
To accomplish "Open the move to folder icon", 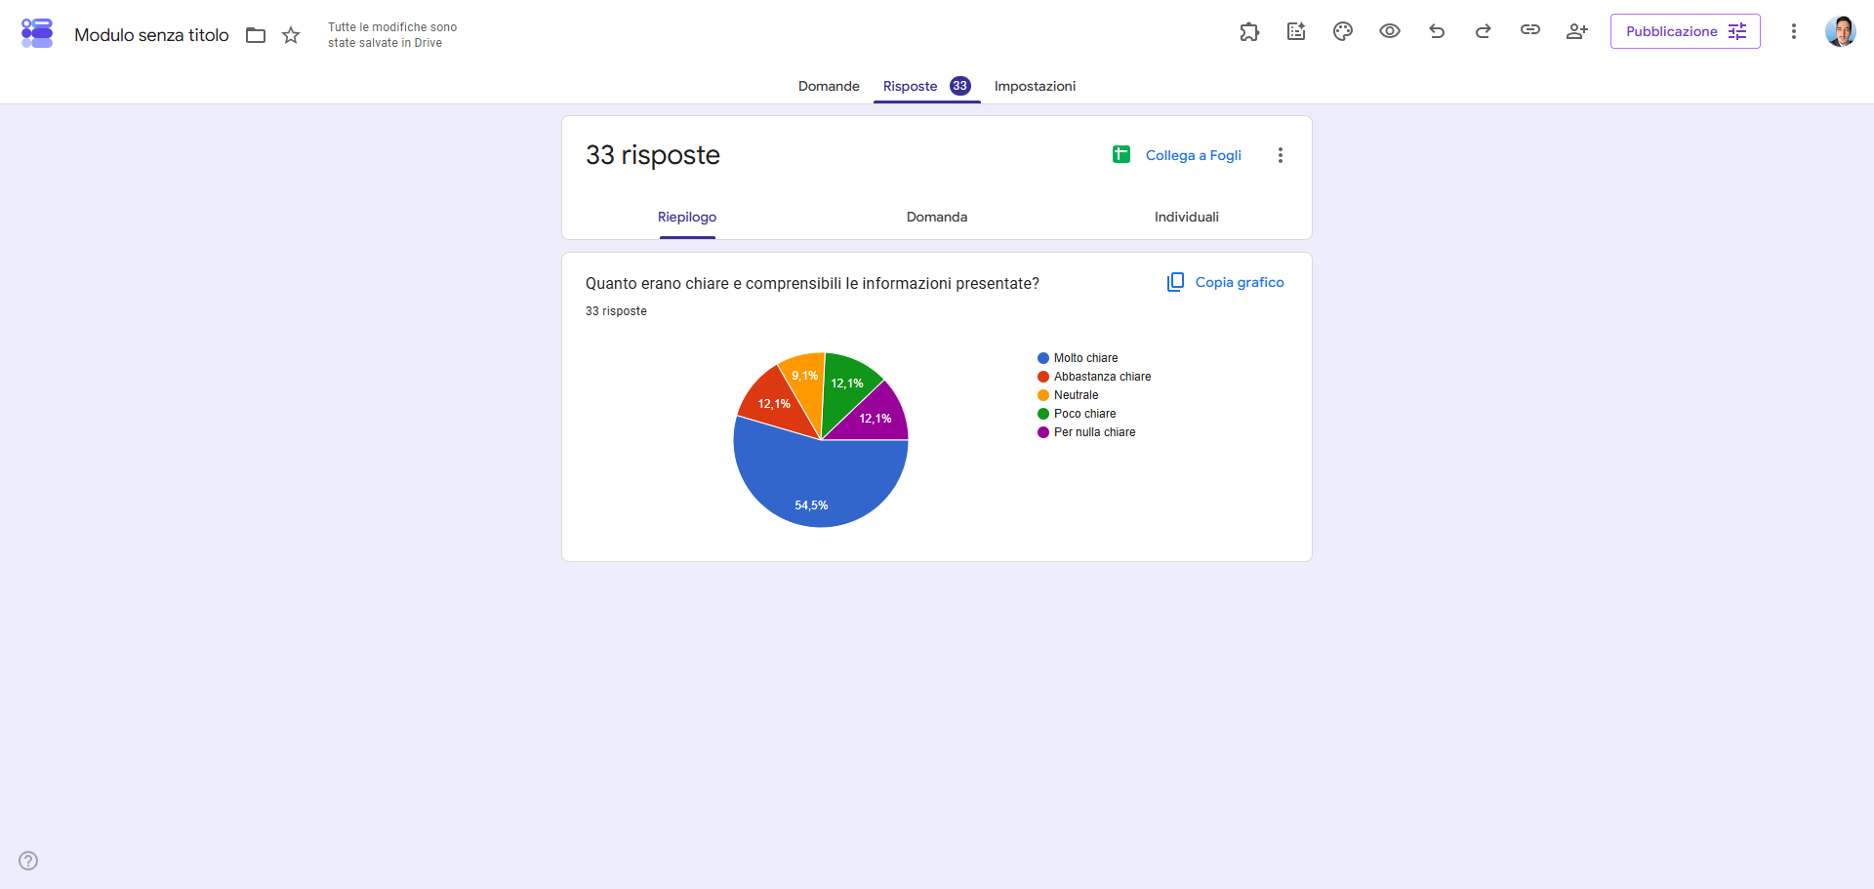I will 256,35.
